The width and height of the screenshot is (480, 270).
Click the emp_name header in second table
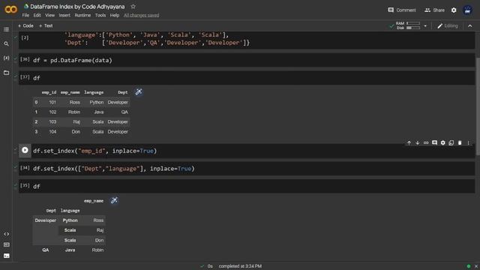[94, 201]
